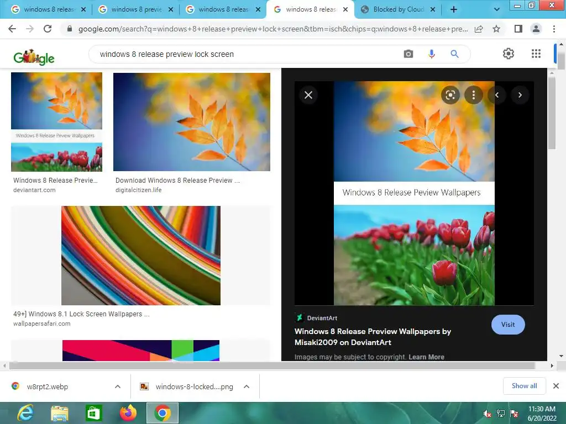566x424 pixels.
Task: Open the DeviantArt source link in preview
Action: 316,318
